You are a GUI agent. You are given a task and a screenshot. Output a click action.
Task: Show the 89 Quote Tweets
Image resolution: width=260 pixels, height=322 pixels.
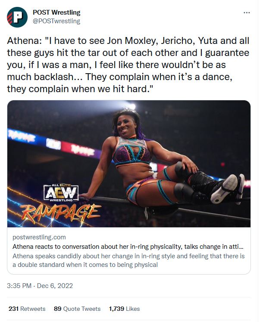tap(77, 309)
